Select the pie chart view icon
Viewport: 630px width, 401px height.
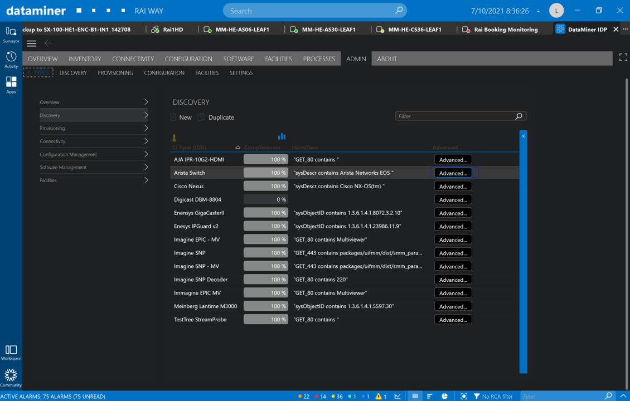(444, 396)
